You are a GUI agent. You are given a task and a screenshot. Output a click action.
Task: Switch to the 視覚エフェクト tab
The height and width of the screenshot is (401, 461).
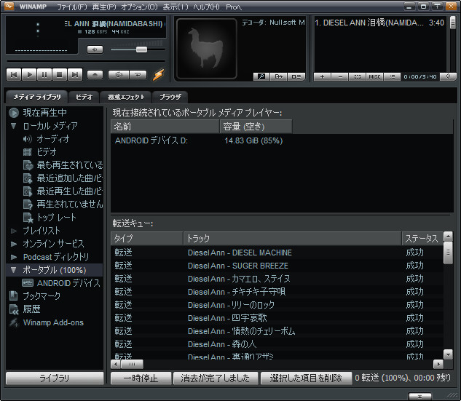click(126, 97)
